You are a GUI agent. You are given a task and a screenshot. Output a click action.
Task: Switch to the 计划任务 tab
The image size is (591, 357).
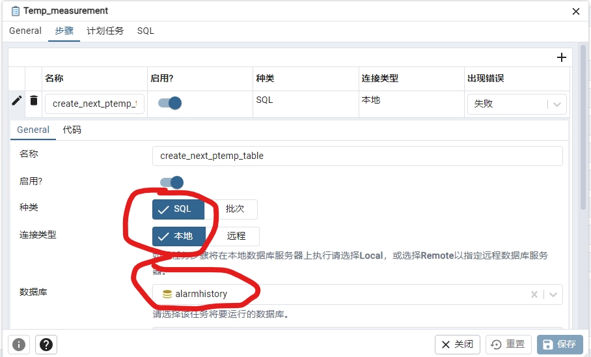pyautogui.click(x=105, y=31)
